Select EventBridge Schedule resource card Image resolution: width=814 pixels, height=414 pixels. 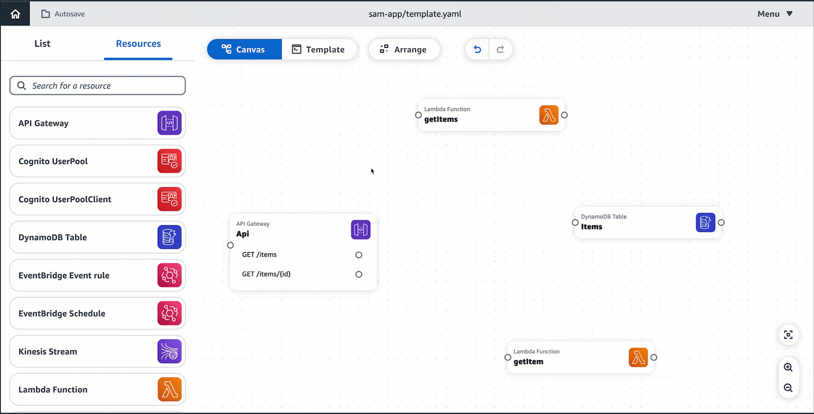pyautogui.click(x=98, y=314)
